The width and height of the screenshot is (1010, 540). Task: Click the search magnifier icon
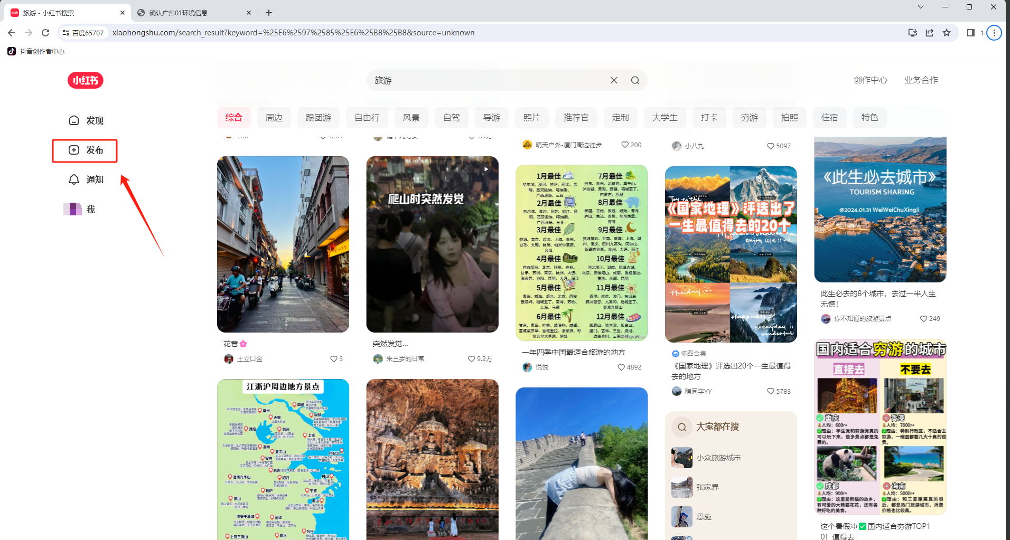(x=635, y=80)
